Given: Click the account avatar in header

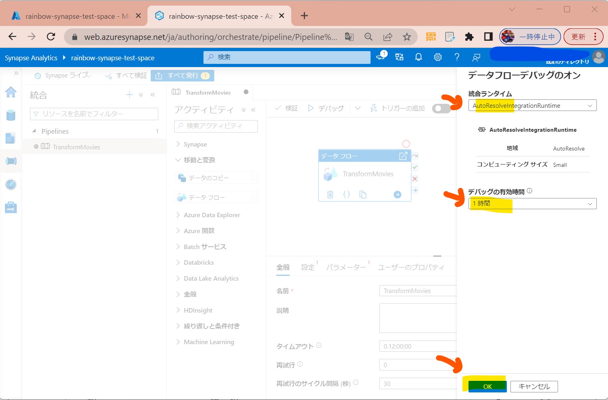Looking at the screenshot, I should (599, 57).
